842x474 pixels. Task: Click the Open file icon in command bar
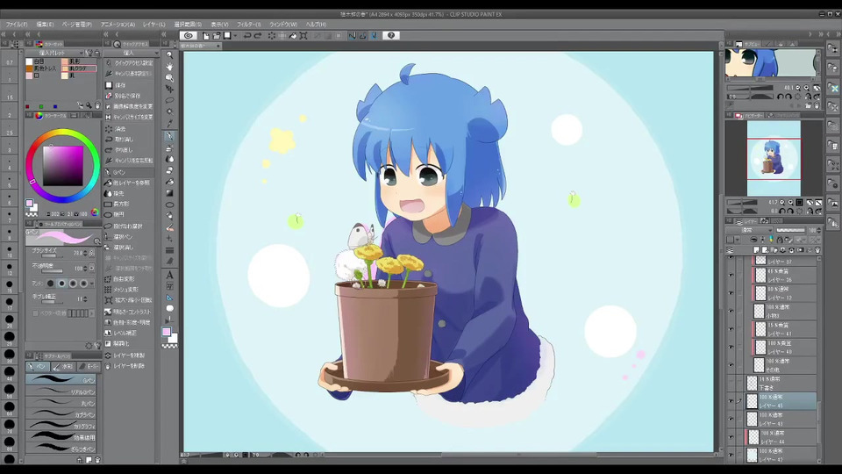(217, 35)
